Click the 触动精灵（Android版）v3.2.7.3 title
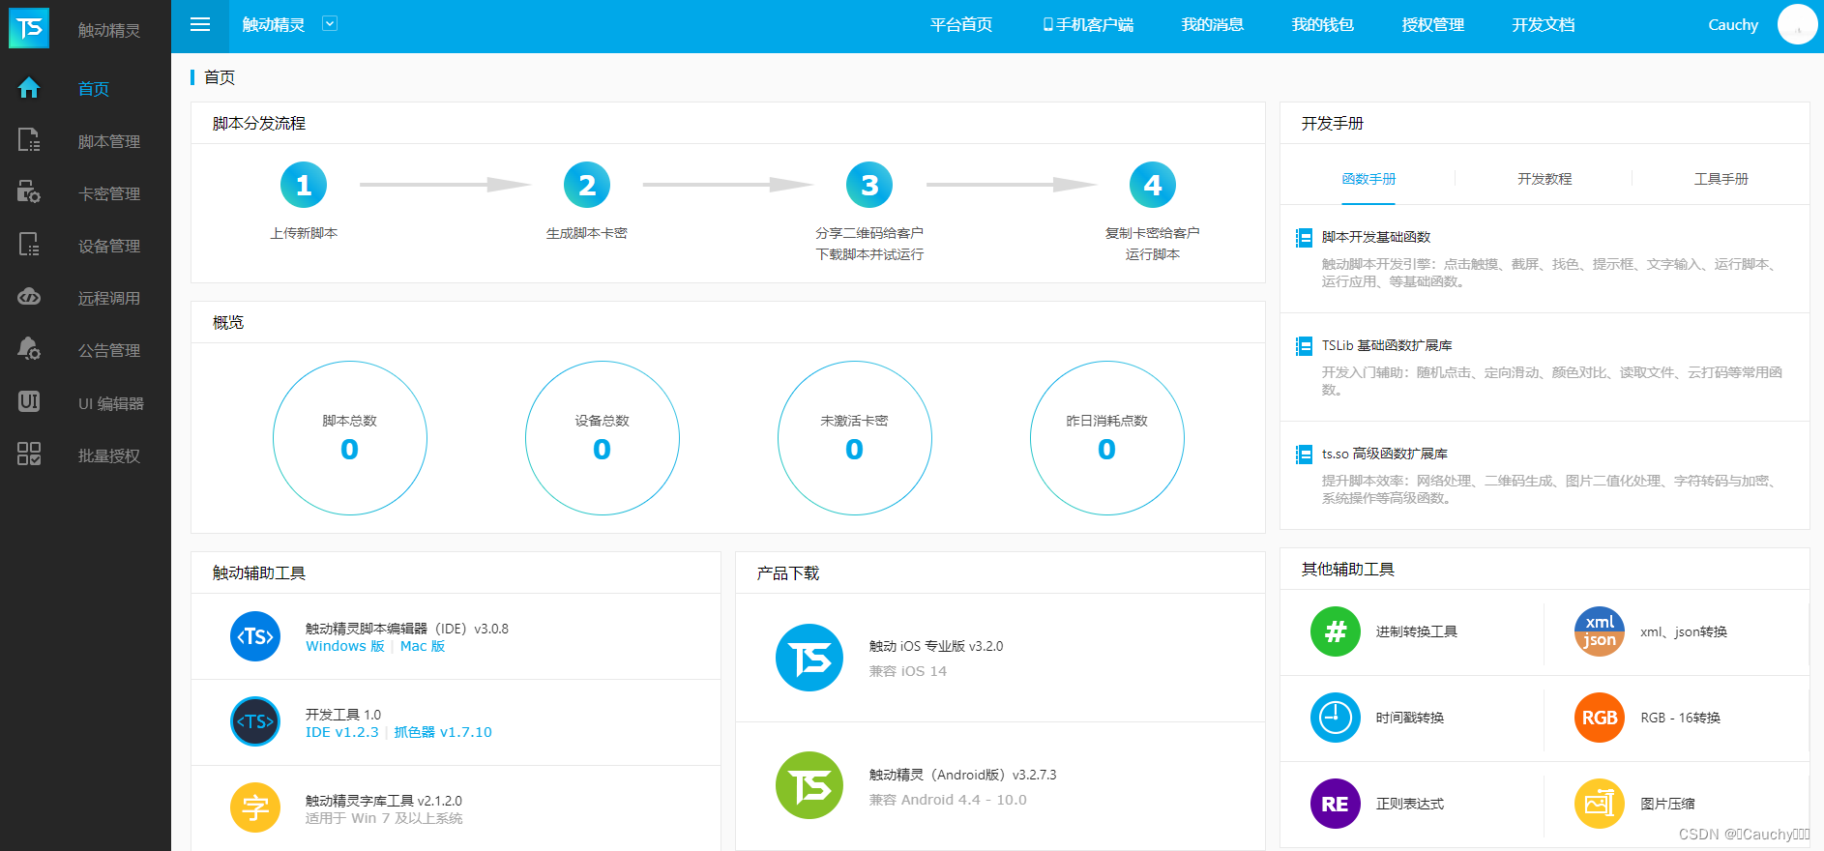 [x=962, y=775]
